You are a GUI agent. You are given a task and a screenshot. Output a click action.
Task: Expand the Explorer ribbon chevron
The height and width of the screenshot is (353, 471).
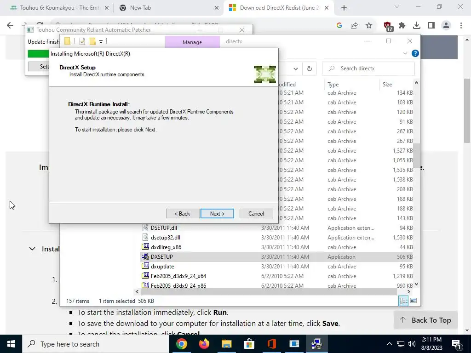(x=405, y=53)
